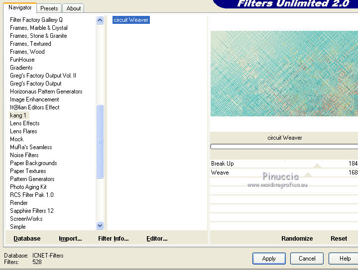This screenshot has width=358, height=270.
Task: Select RCS Filter Pak 1.0 category
Action: click(32, 195)
